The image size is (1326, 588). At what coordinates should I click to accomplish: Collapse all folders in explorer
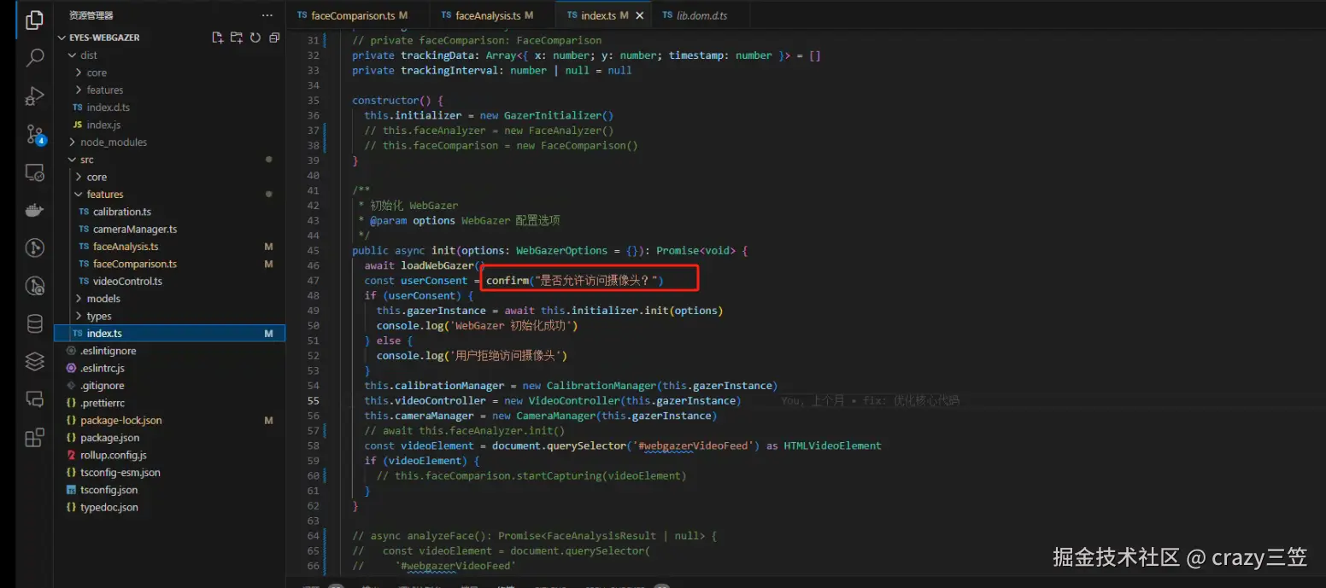pyautogui.click(x=274, y=38)
